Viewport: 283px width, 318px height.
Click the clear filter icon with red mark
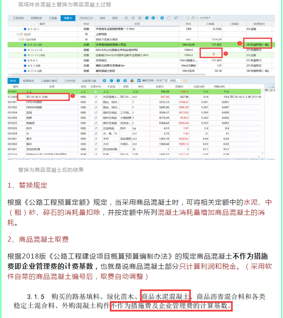click(x=187, y=18)
